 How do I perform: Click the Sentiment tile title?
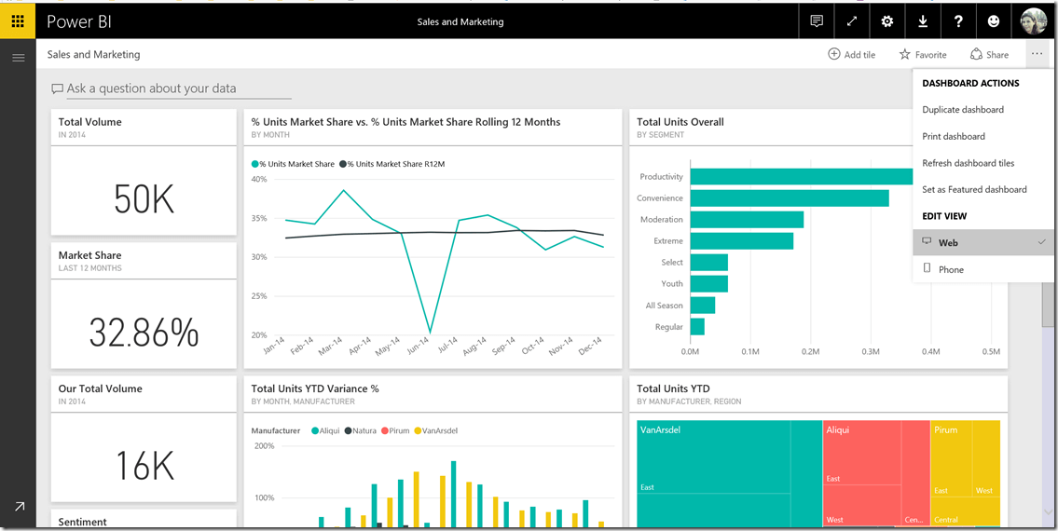tap(82, 522)
